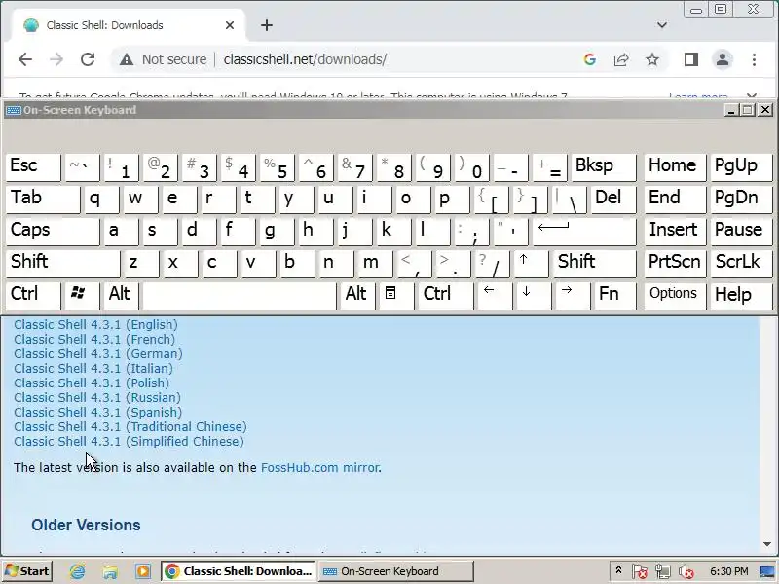Toggle the right Alt key
The height and width of the screenshot is (584, 779).
[357, 296]
